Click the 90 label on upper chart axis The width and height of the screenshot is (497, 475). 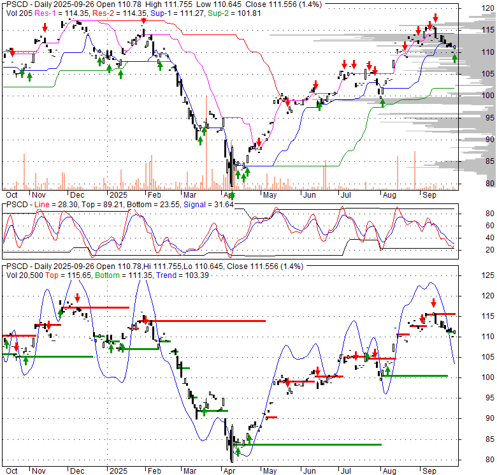click(490, 140)
